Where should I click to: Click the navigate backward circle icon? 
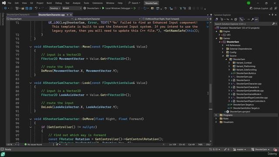[5, 8]
